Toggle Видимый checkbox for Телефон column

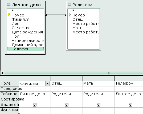click(x=130, y=105)
